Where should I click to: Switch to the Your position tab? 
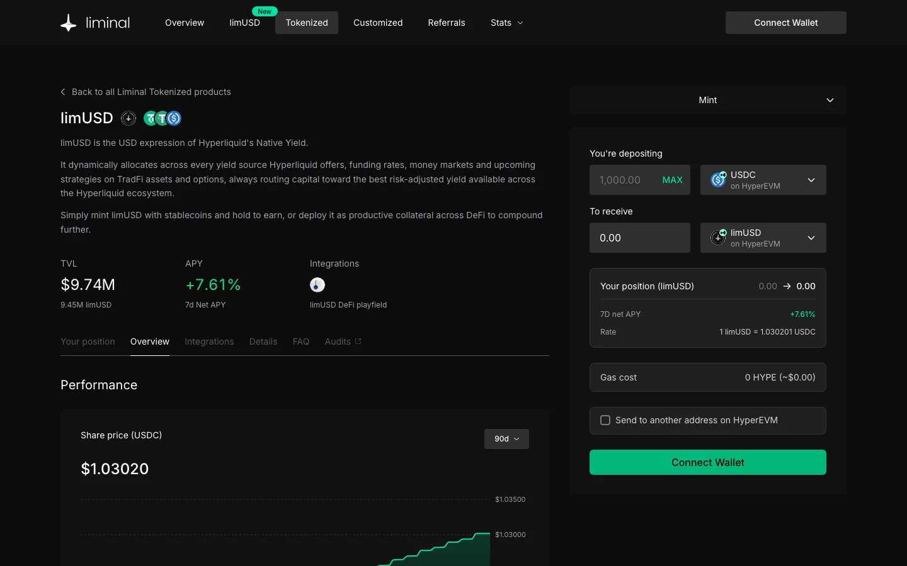(x=88, y=341)
